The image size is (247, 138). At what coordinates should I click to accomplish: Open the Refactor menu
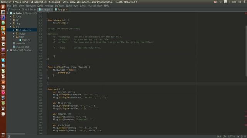click(x=59, y=5)
